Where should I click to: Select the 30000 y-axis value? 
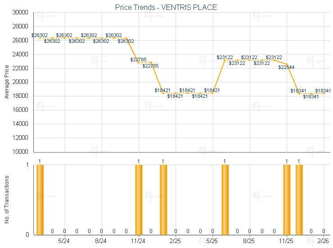[20, 13]
